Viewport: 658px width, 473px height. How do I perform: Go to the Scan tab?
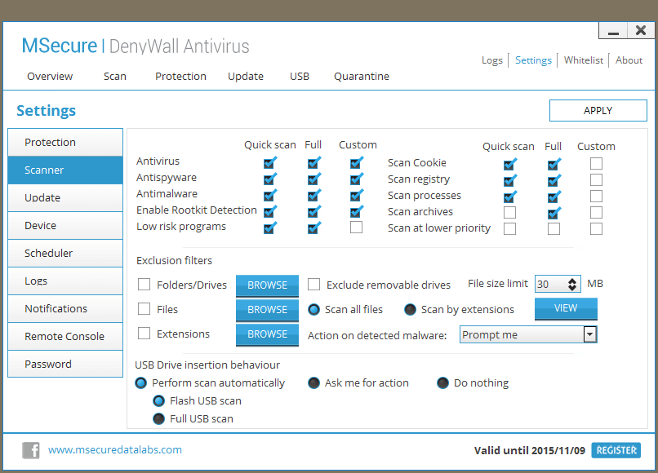[115, 77]
